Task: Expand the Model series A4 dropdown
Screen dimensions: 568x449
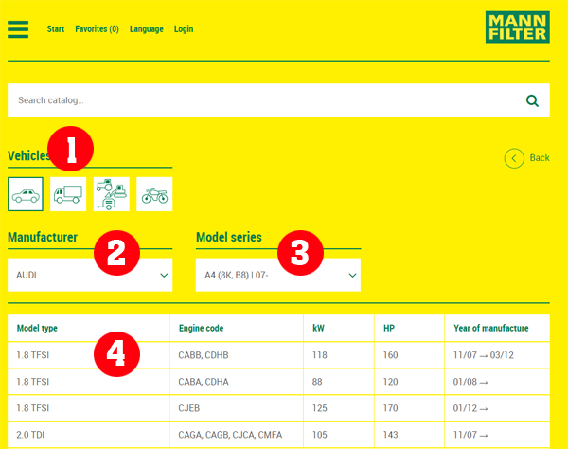Action: pos(278,276)
